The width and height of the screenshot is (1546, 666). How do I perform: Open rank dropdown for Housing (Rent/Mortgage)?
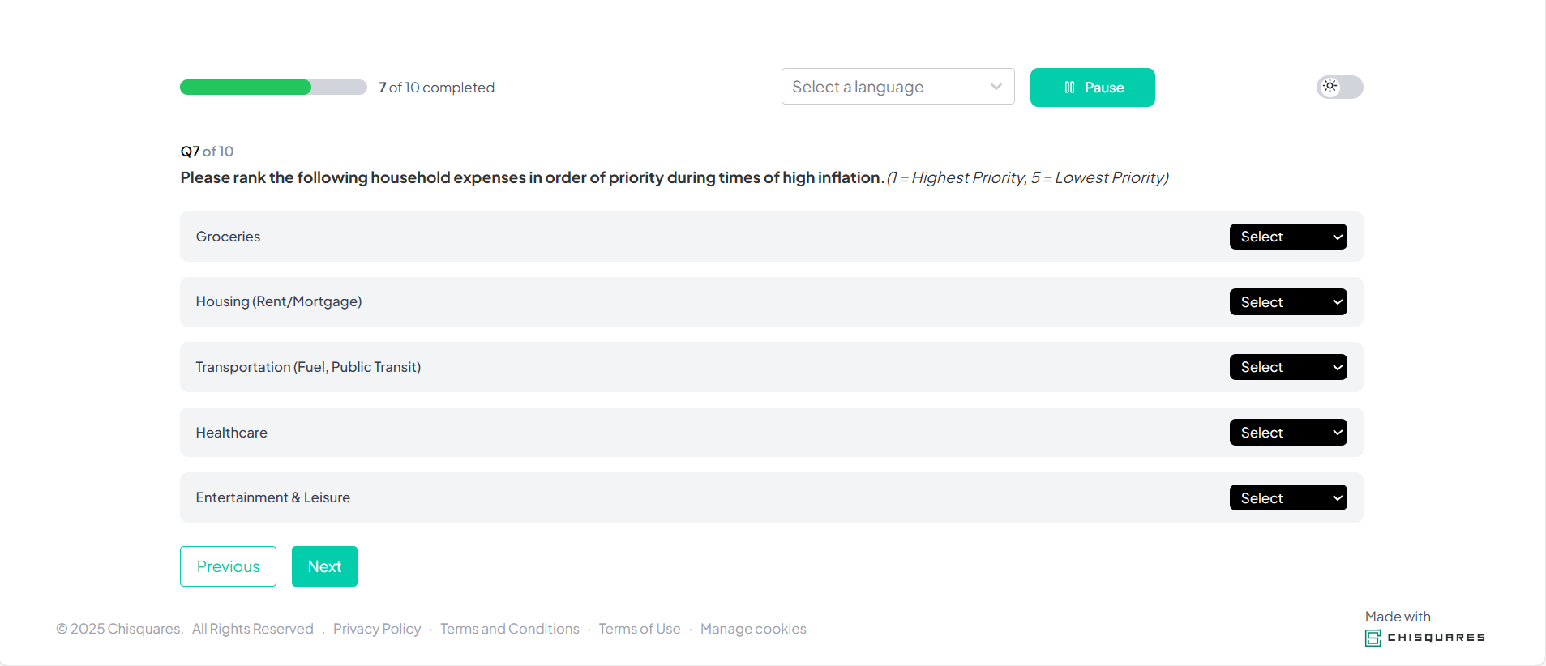point(1287,302)
